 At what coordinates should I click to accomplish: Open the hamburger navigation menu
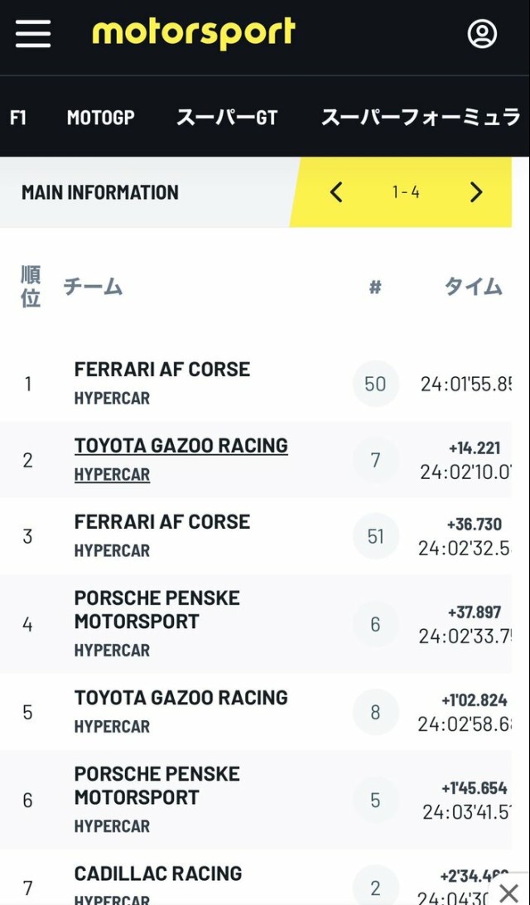(33, 34)
